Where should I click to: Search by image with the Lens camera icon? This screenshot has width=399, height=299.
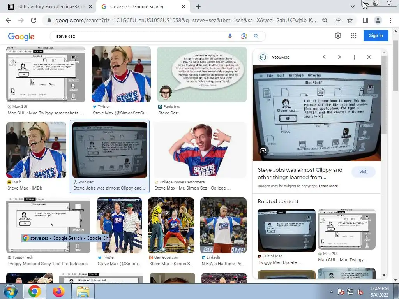point(244,36)
